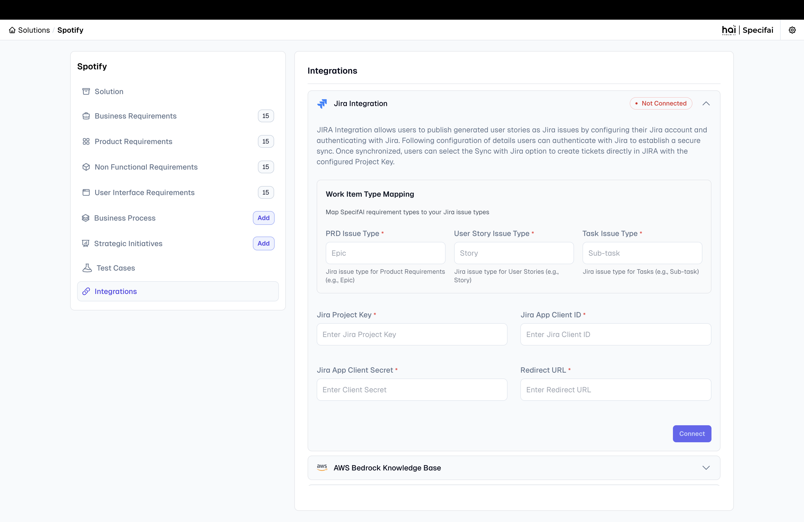Collapse the Jira Integration section
This screenshot has width=804, height=522.
(706, 103)
